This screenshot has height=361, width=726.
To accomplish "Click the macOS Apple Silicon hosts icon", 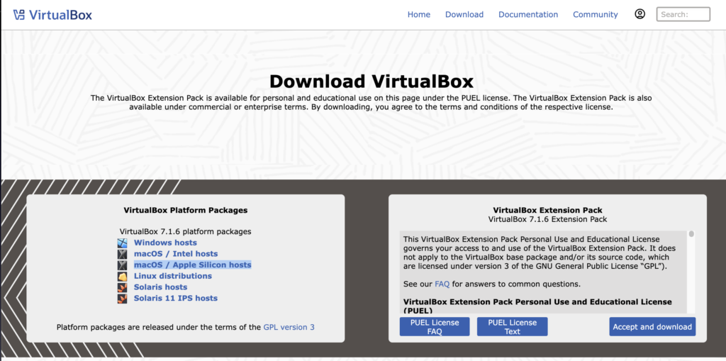I will click(123, 265).
